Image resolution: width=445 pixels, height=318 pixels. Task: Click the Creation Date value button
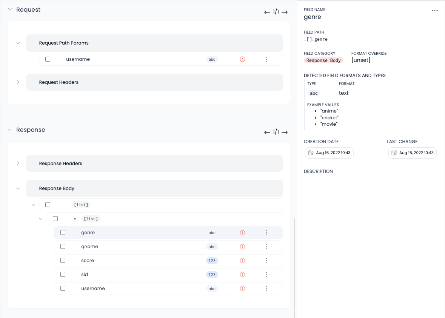329,153
